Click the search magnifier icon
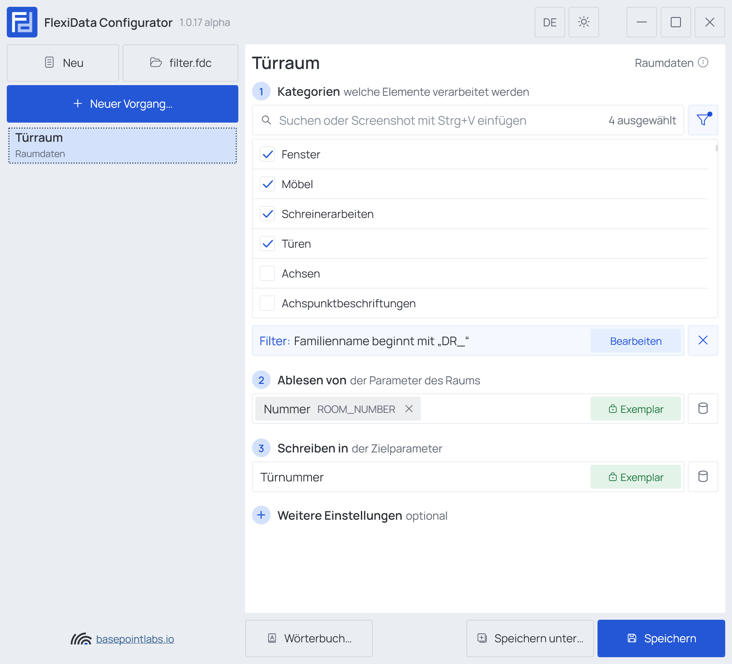The image size is (732, 664). [x=266, y=120]
